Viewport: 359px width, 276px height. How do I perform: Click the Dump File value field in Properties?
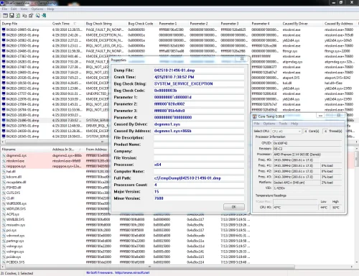[199, 70]
